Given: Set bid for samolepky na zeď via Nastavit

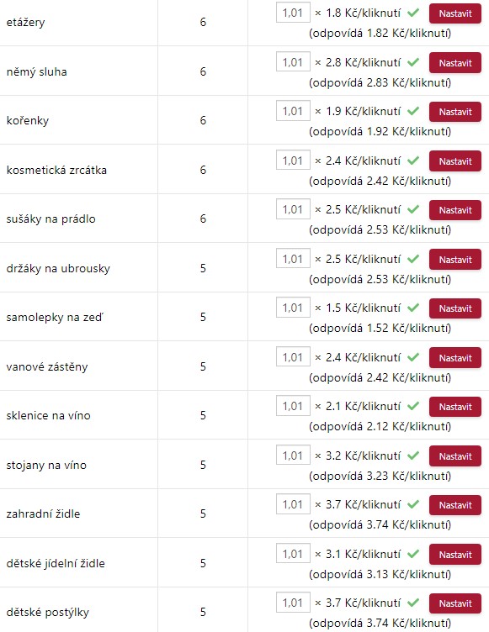Looking at the screenshot, I should click(x=455, y=308).
